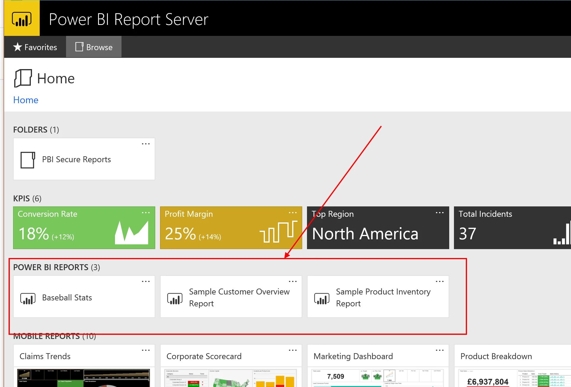571x387 pixels.
Task: Open the Sample Customer Overview Report
Action: click(231, 297)
